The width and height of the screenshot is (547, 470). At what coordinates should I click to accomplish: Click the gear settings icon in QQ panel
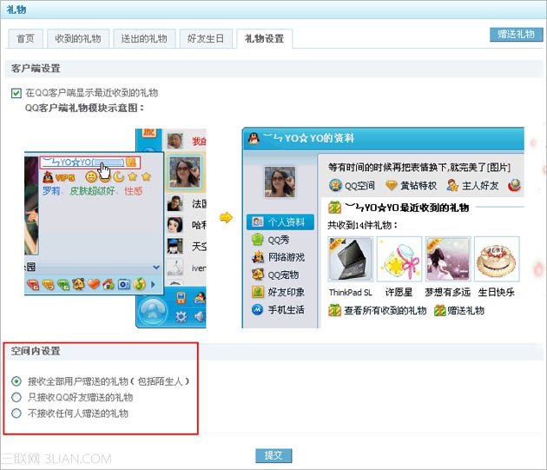pos(181,317)
